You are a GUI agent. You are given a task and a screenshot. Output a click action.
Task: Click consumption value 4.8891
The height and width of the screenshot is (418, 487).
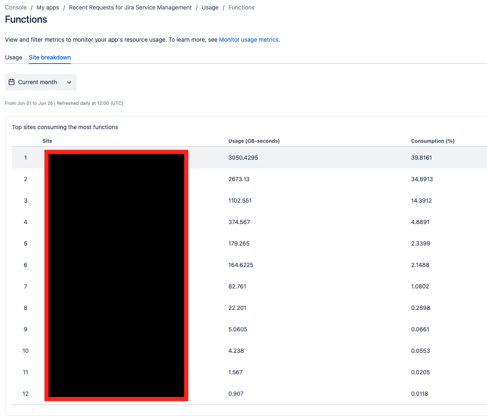420,222
